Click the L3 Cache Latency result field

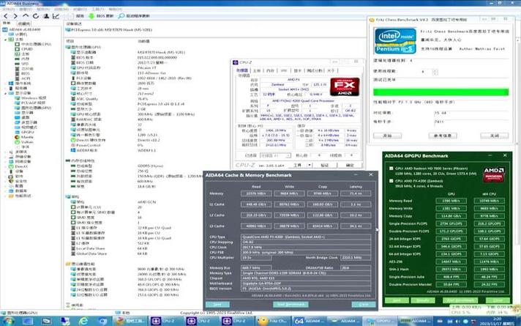click(356, 226)
